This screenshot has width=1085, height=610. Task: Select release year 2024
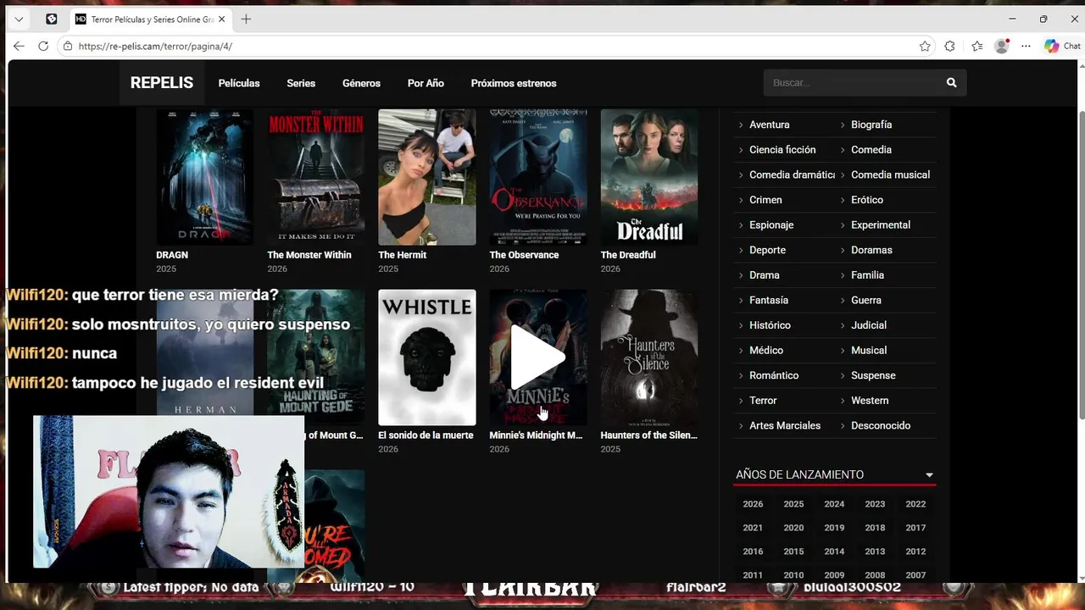point(834,504)
